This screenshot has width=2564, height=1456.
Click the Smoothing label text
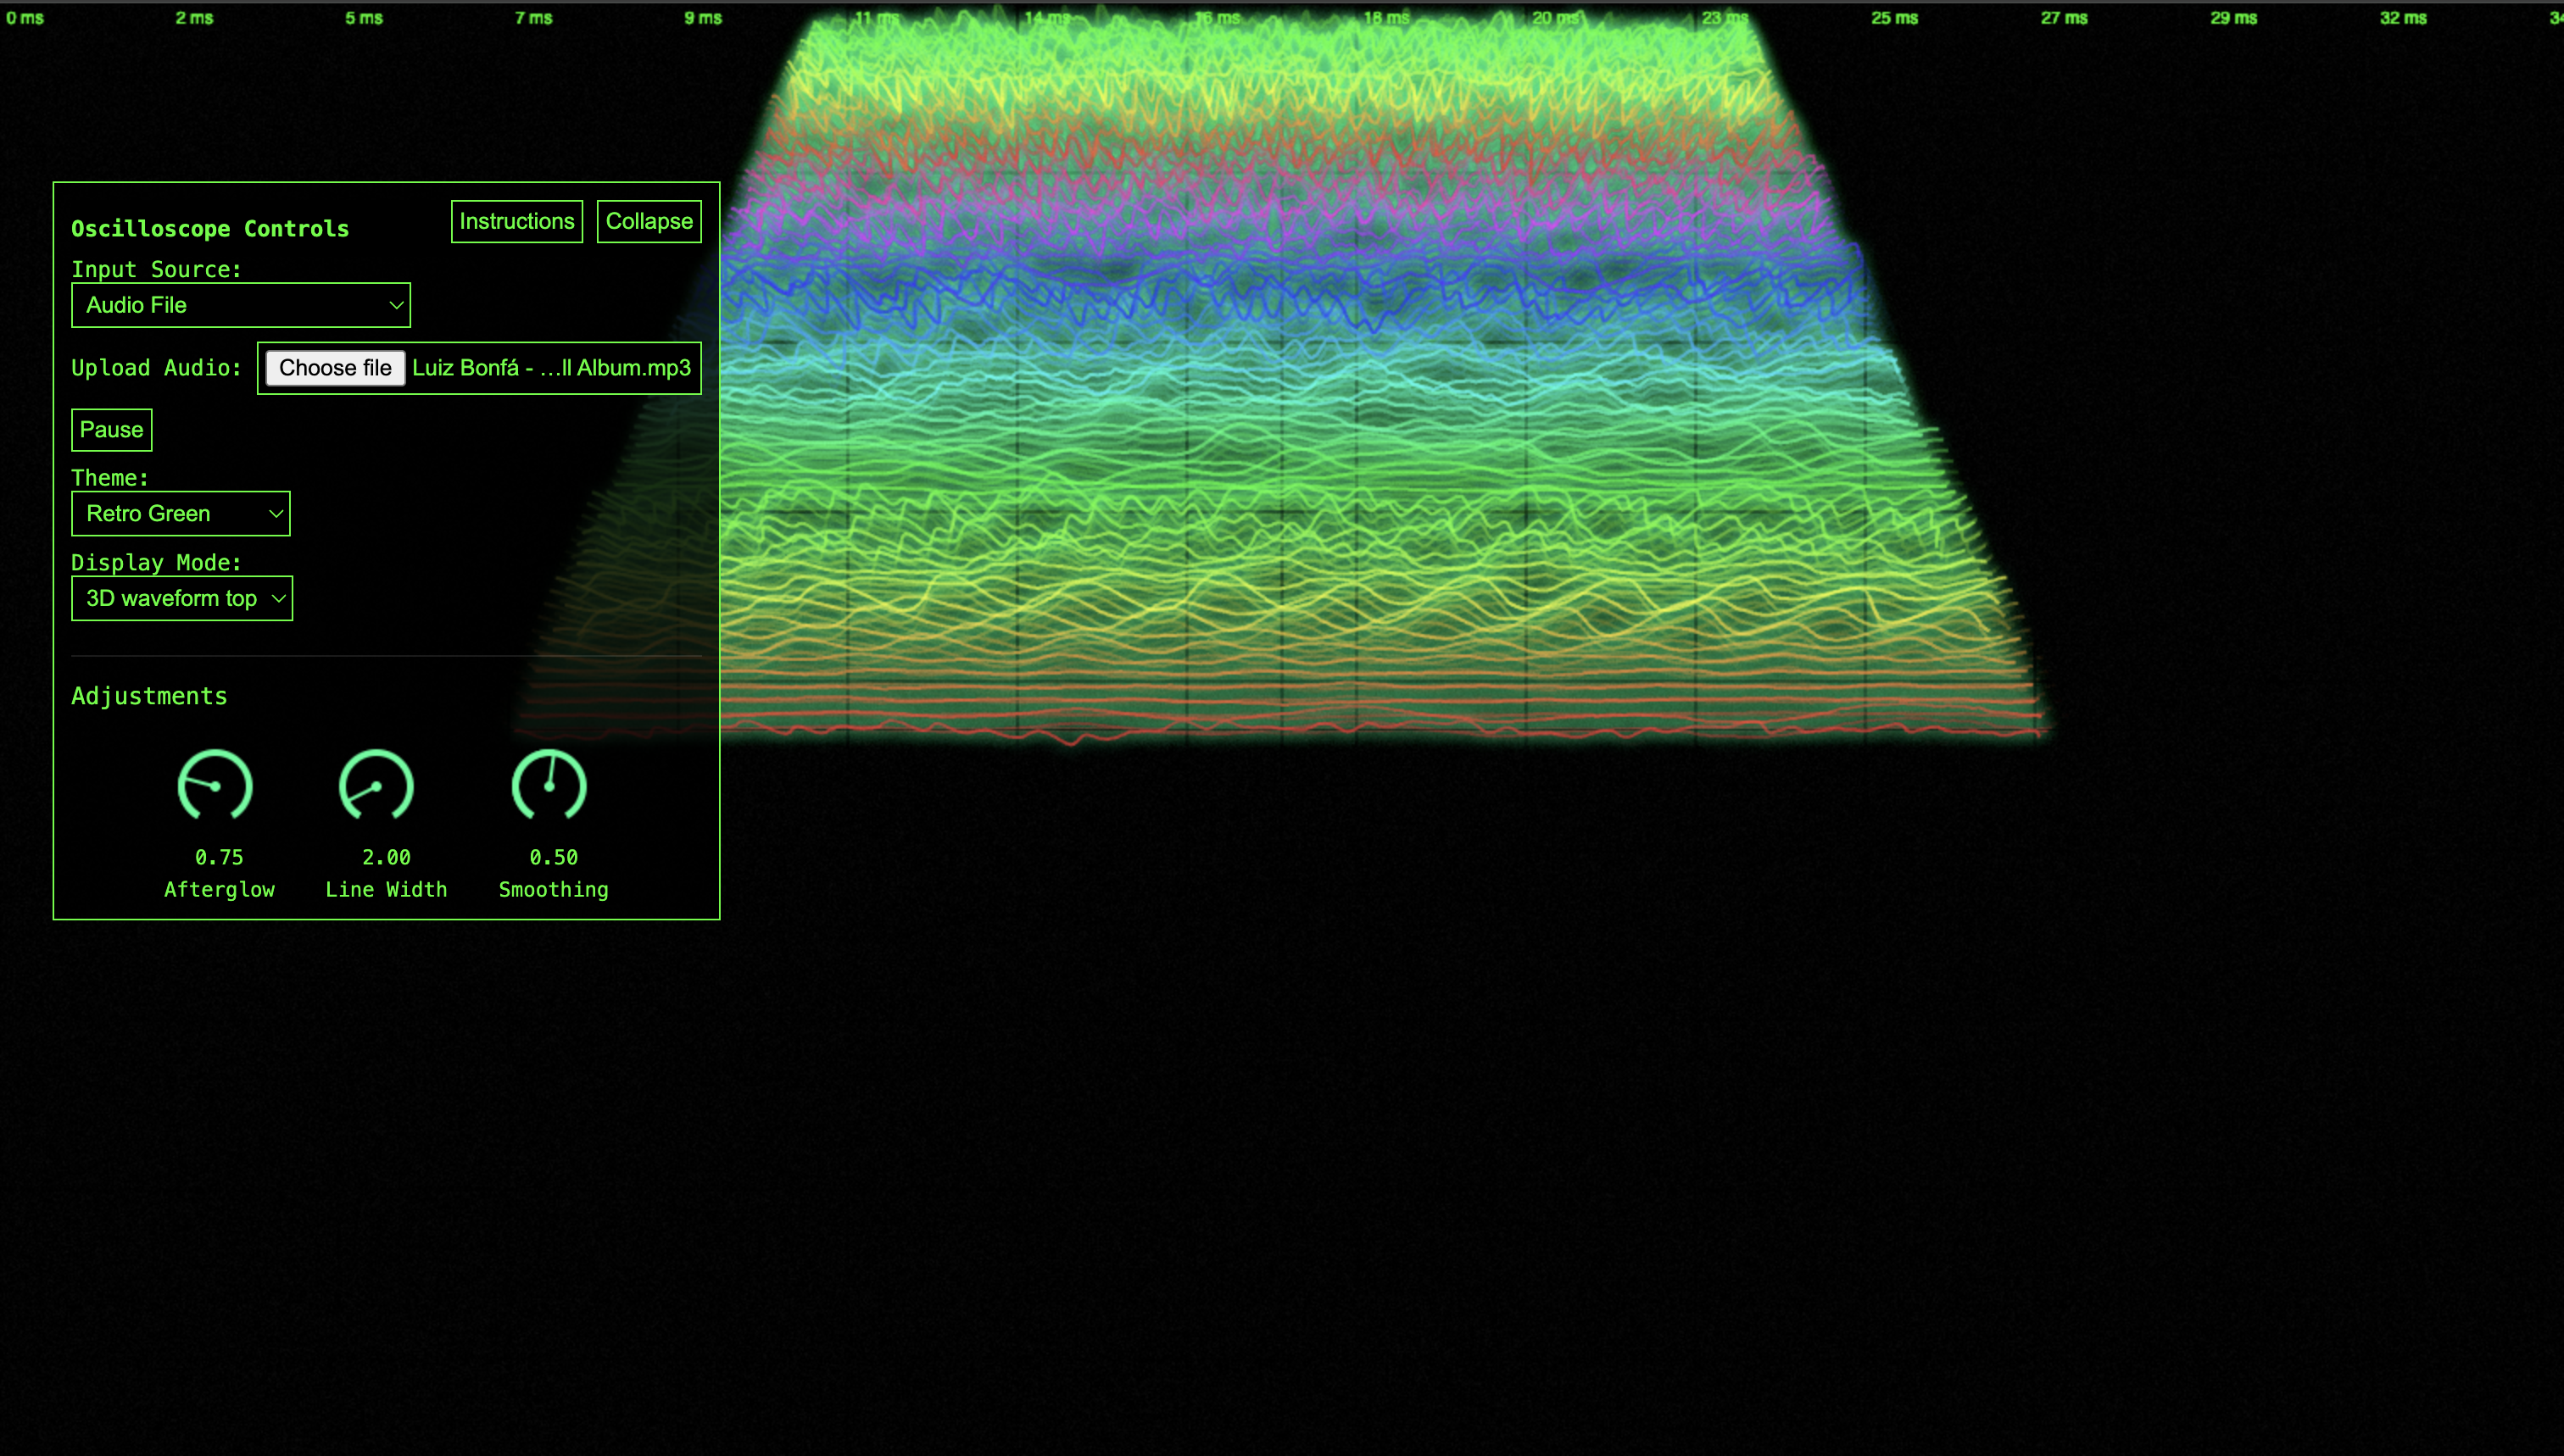pos(553,889)
